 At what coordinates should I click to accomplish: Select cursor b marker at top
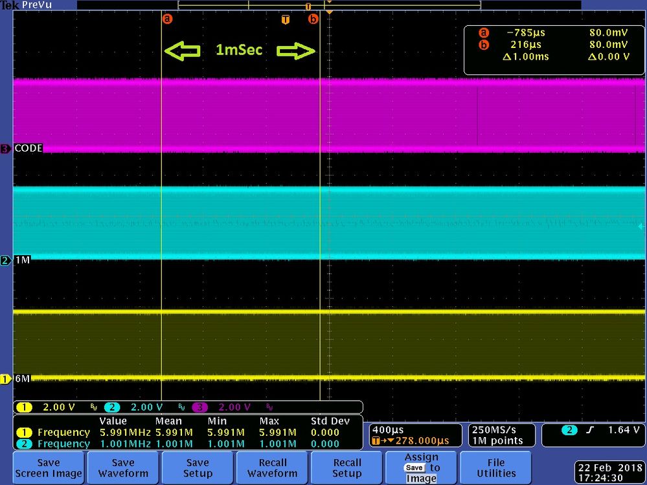point(313,19)
